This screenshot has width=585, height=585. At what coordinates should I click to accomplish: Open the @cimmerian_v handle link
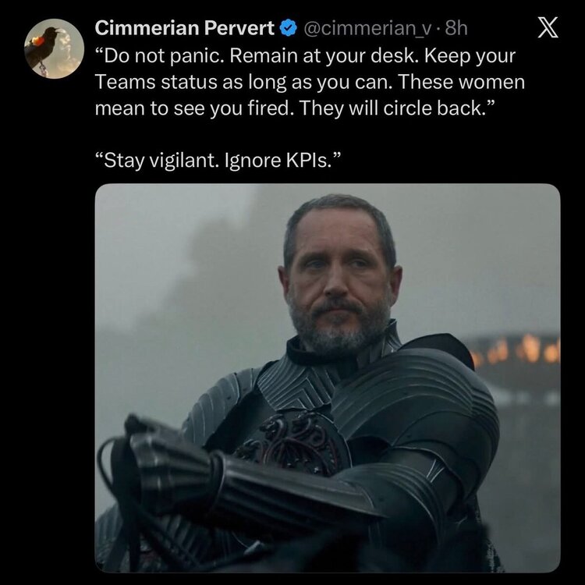tap(368, 28)
